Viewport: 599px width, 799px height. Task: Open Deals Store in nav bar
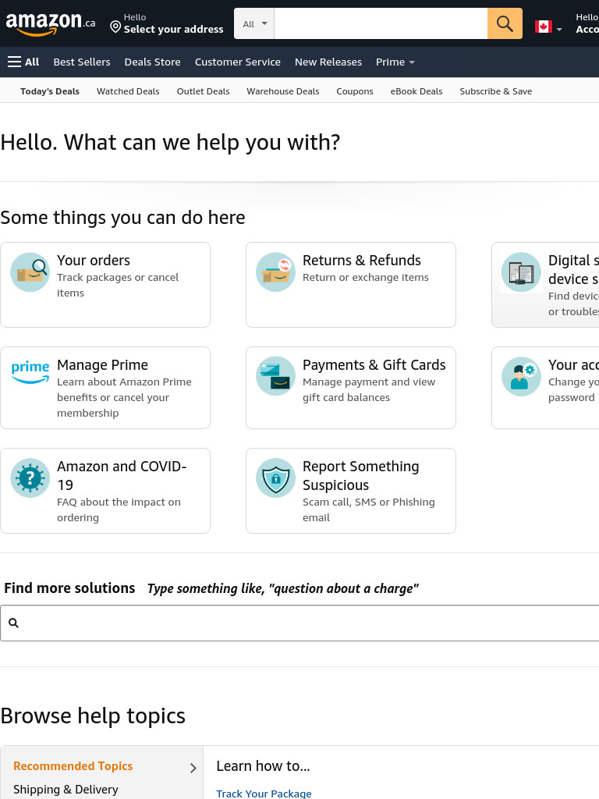pyautogui.click(x=152, y=62)
